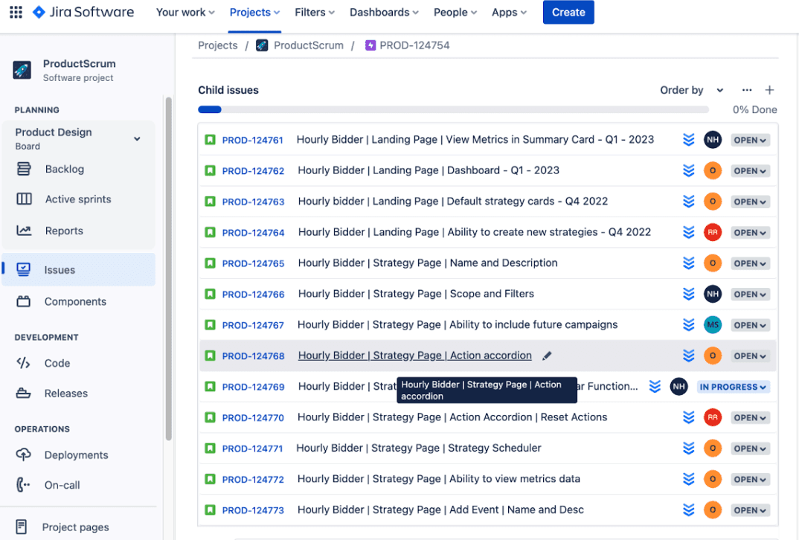Screen dimensions: 799x540
Task: Open the OPEN status dropdown for PROD-124761
Action: 750,140
